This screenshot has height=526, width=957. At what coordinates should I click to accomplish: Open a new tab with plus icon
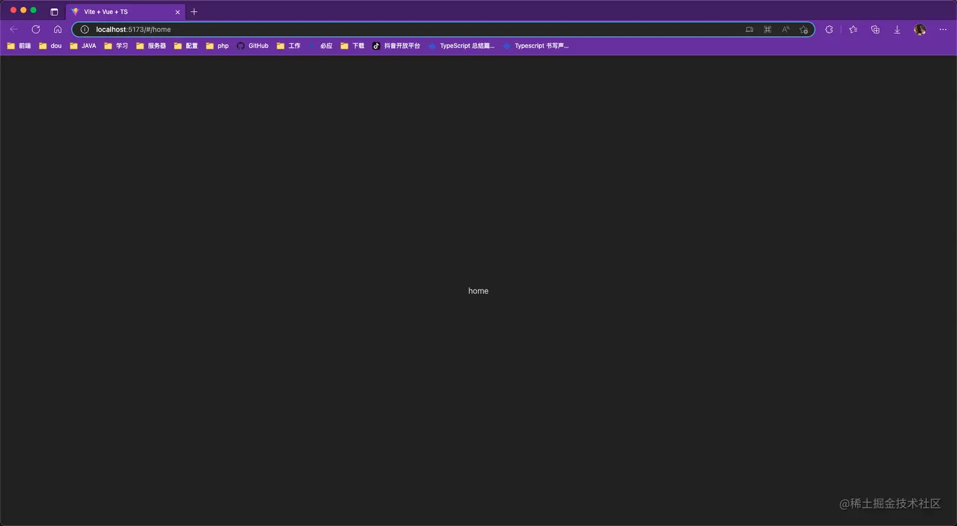pyautogui.click(x=194, y=11)
